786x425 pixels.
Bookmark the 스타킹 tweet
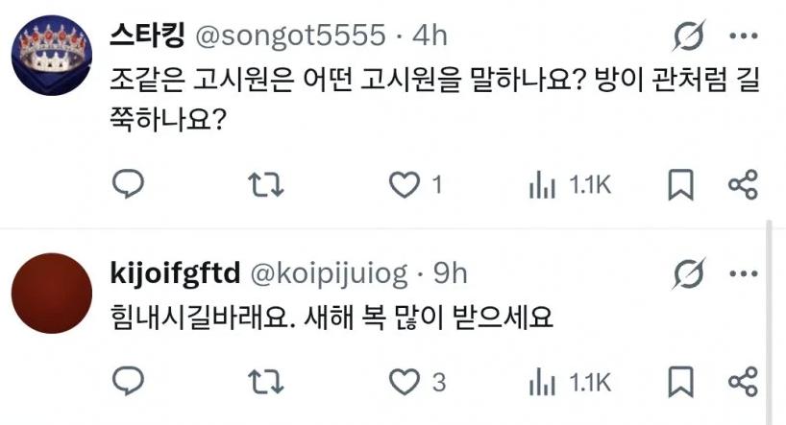pos(680,184)
